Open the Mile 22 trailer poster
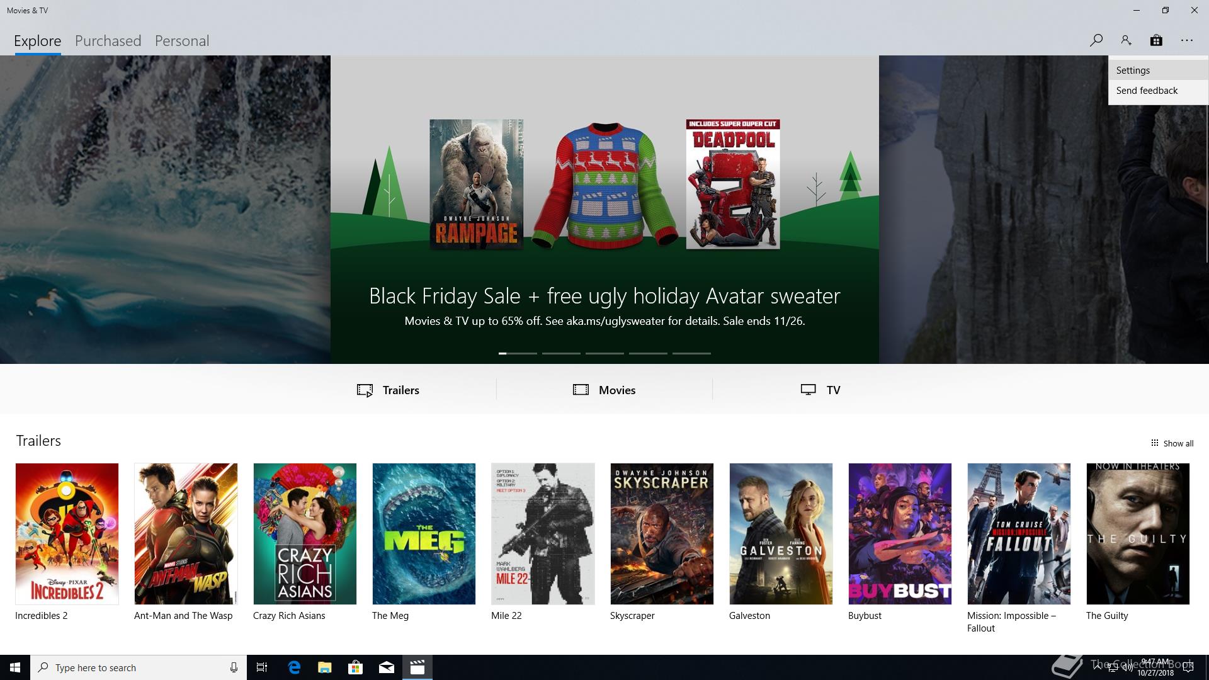 point(543,534)
